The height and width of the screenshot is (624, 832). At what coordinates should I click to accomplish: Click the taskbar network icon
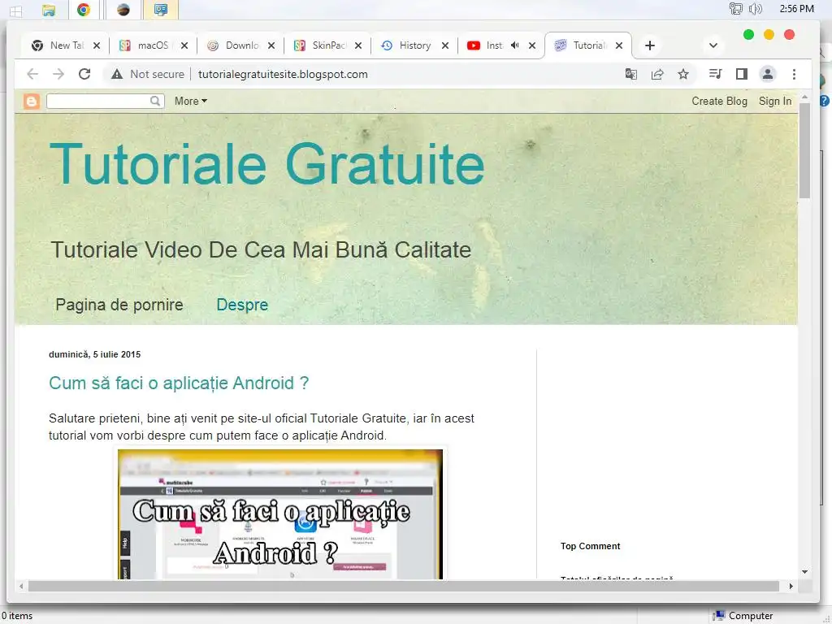point(735,8)
